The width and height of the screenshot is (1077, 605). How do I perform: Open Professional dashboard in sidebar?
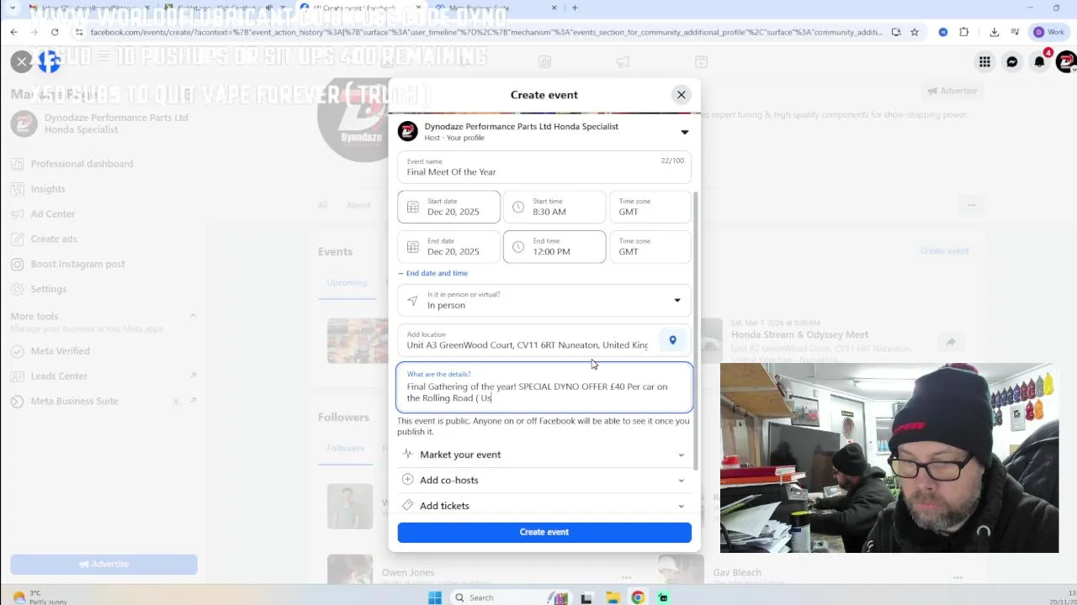tap(82, 164)
